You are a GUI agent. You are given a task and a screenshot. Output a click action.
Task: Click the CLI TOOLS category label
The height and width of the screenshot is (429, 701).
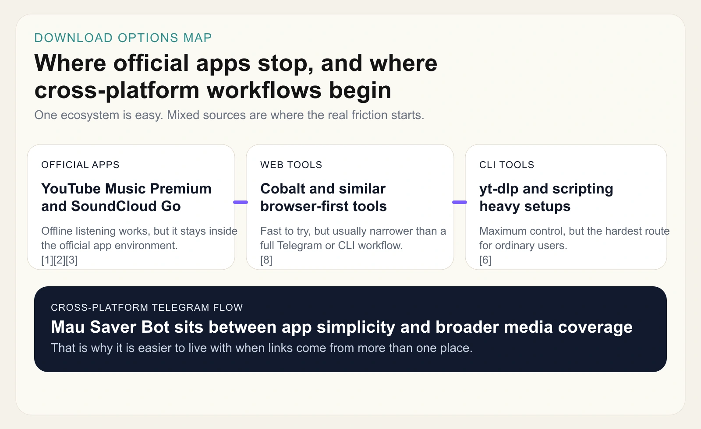[x=506, y=165]
